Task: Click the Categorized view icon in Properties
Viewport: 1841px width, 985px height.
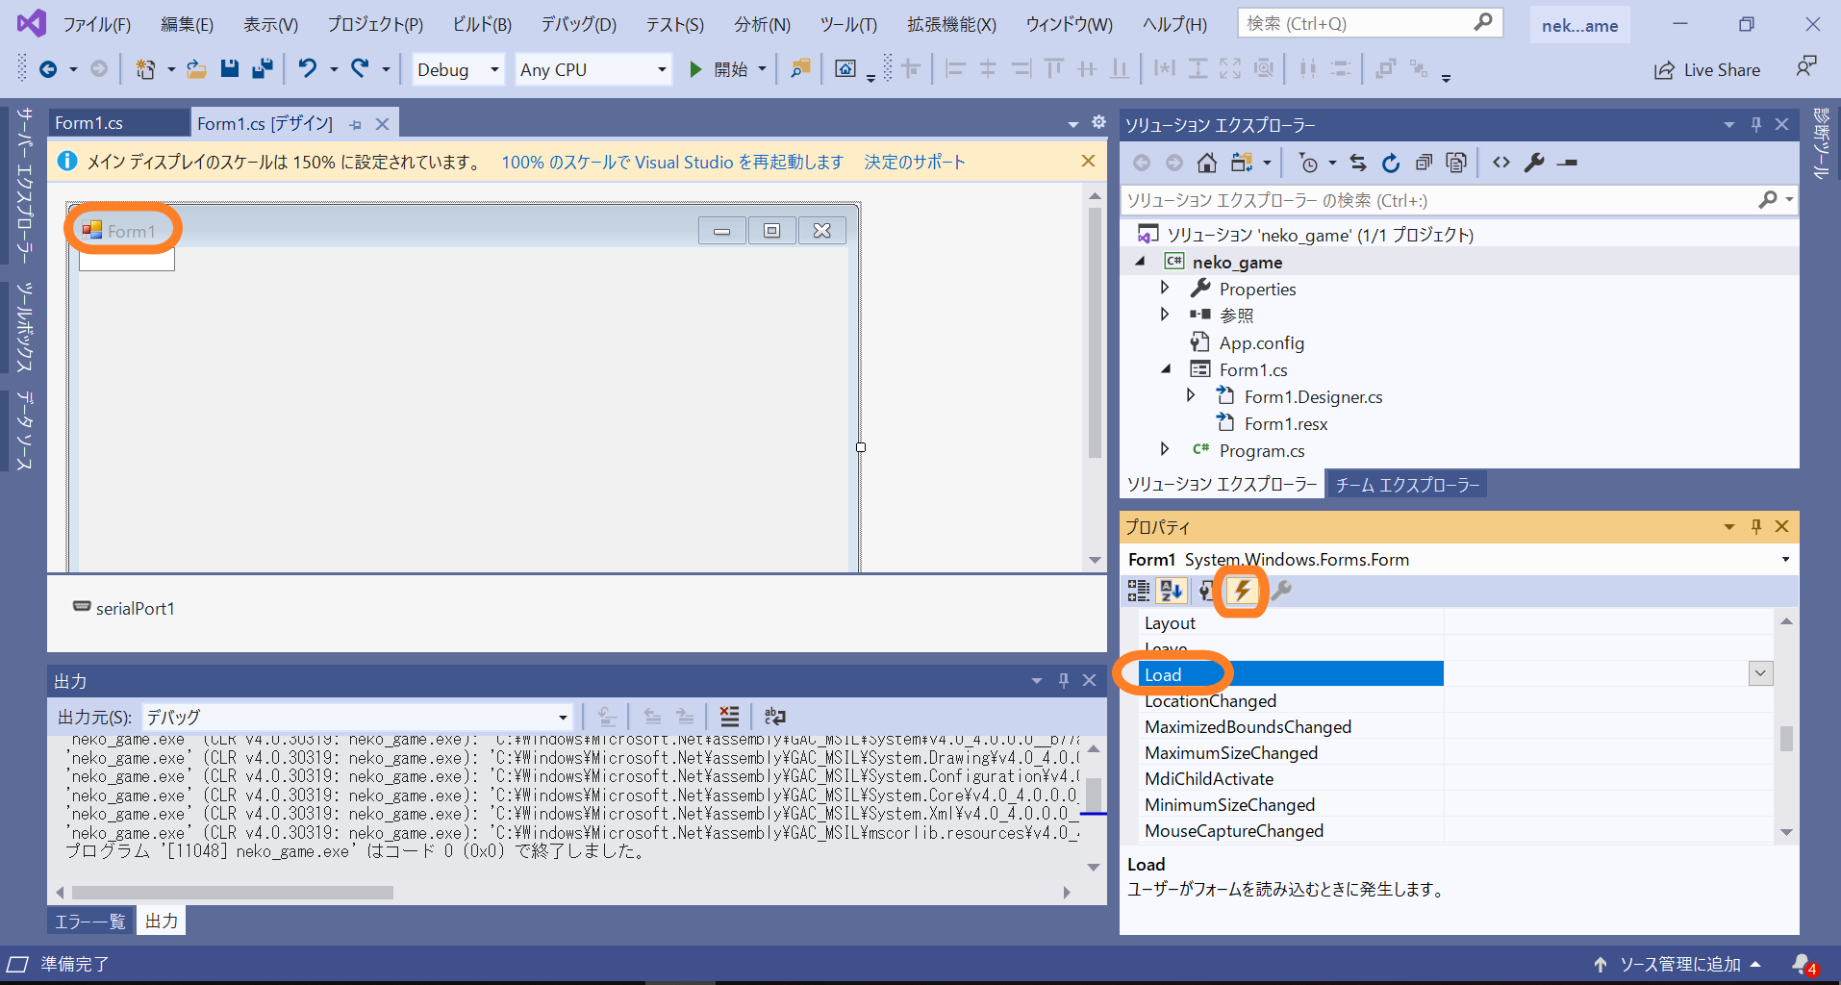Action: click(1138, 591)
